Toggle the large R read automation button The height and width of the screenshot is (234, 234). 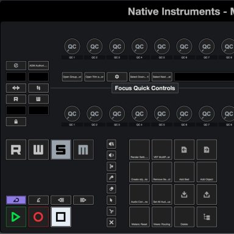(16, 149)
